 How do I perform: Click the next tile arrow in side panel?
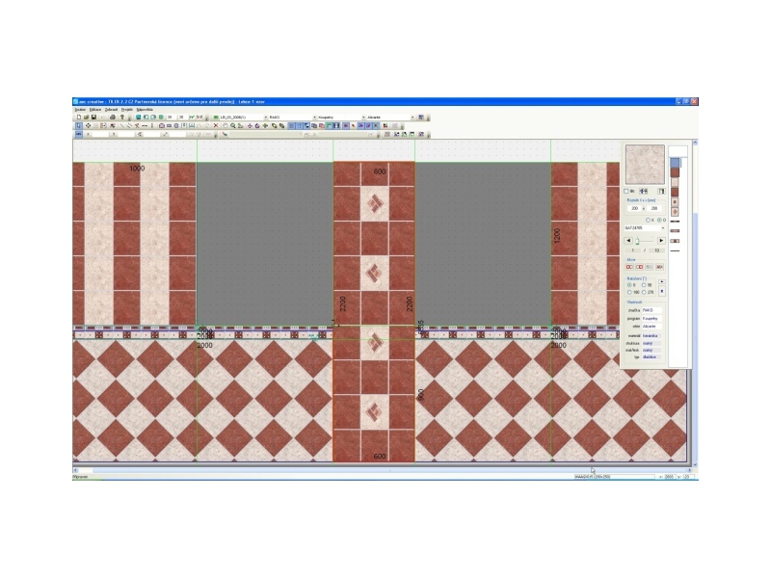(x=661, y=240)
